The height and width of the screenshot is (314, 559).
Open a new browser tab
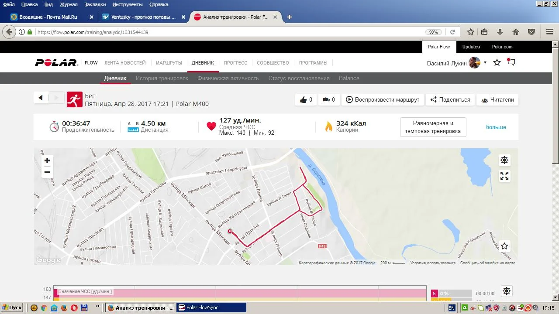click(x=289, y=17)
